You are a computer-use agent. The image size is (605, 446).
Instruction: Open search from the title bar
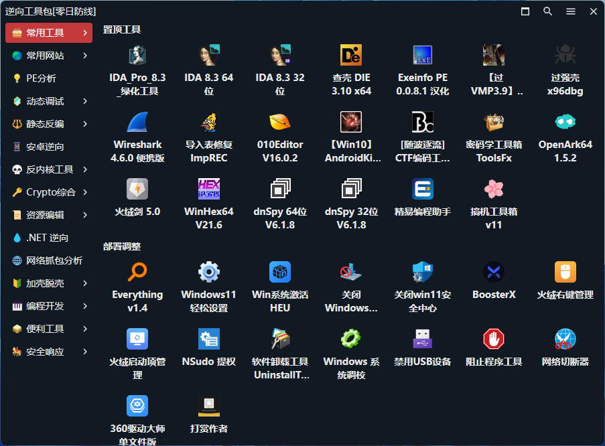547,11
